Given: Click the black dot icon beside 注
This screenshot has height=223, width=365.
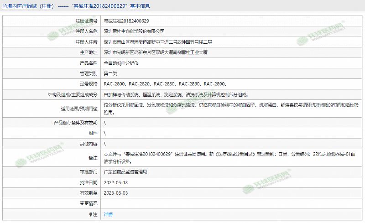Looking at the screenshot, I should tap(91, 214).
